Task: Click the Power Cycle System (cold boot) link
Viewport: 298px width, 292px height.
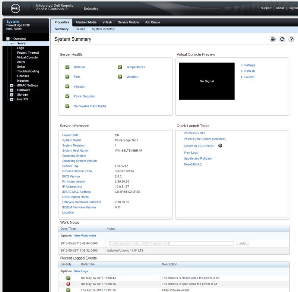Action: click(205, 139)
